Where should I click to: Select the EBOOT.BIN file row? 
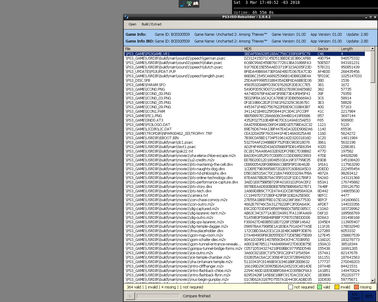click(x=245, y=138)
